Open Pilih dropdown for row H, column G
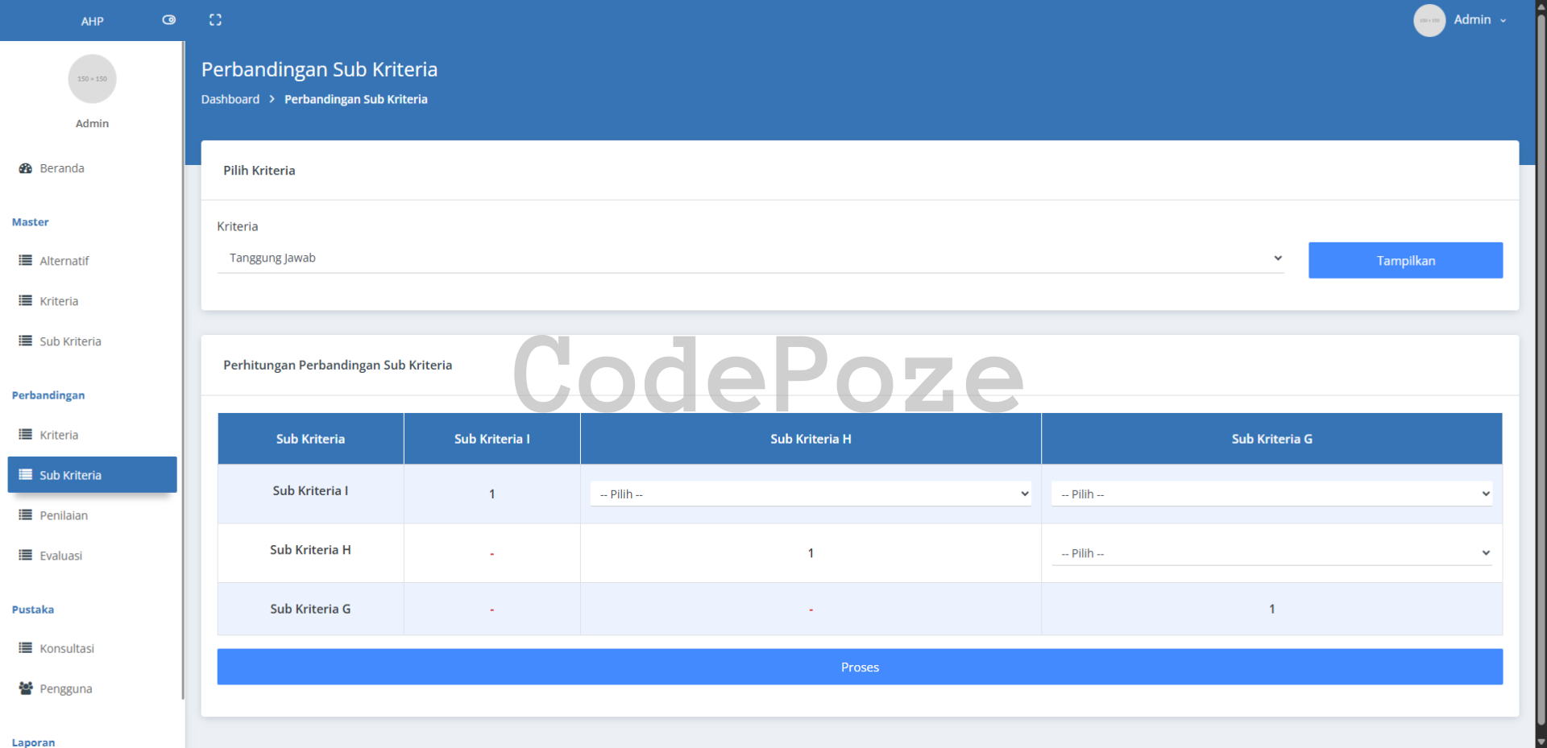This screenshot has width=1547, height=748. [x=1271, y=553]
